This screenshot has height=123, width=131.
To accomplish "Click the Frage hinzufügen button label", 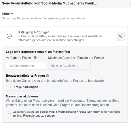I will 26,87.
